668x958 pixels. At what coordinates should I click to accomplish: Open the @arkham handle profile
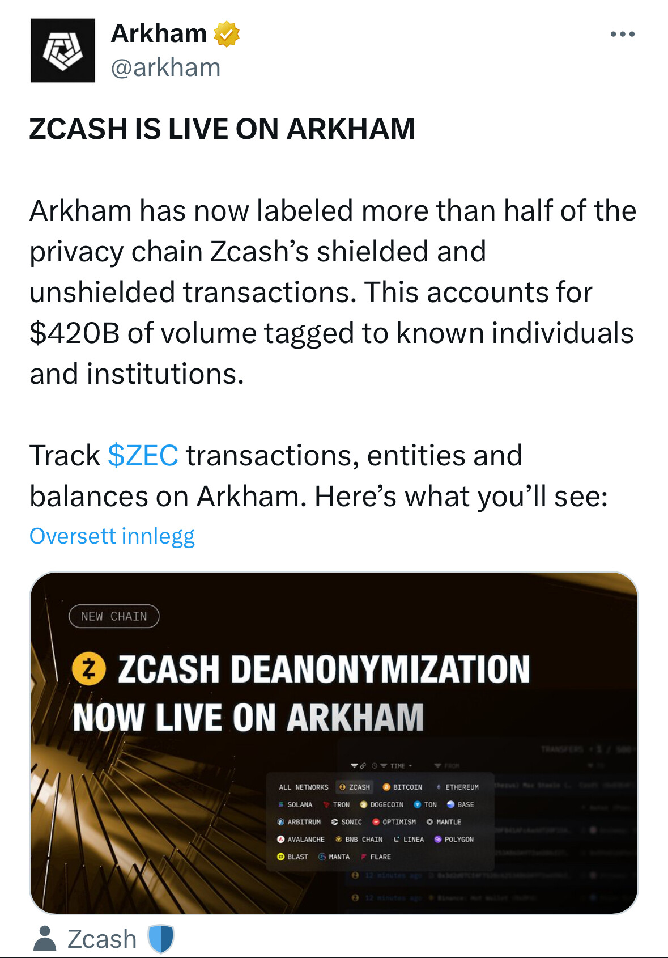165,67
